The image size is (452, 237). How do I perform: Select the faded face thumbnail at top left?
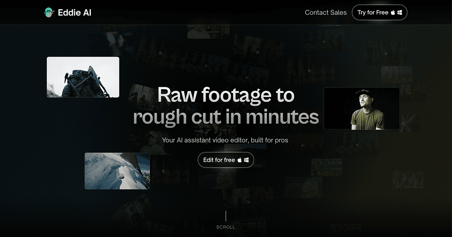118,41
